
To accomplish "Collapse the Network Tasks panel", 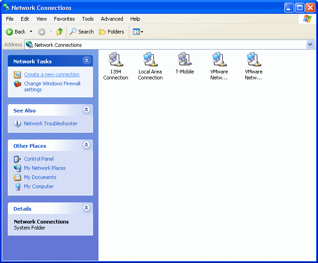I will [87, 61].
